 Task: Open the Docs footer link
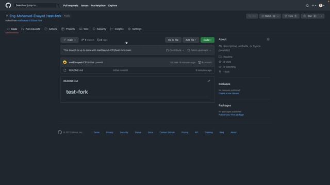point(150,133)
